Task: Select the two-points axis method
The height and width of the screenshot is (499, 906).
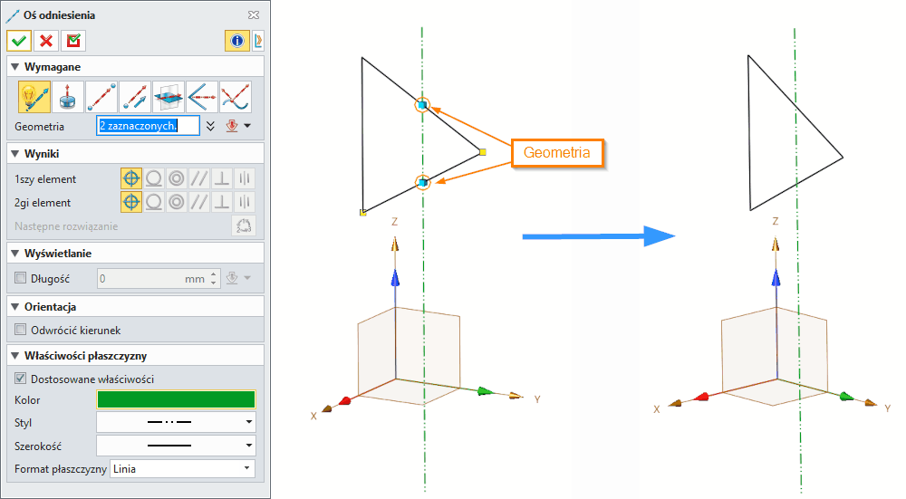Action: click(101, 97)
